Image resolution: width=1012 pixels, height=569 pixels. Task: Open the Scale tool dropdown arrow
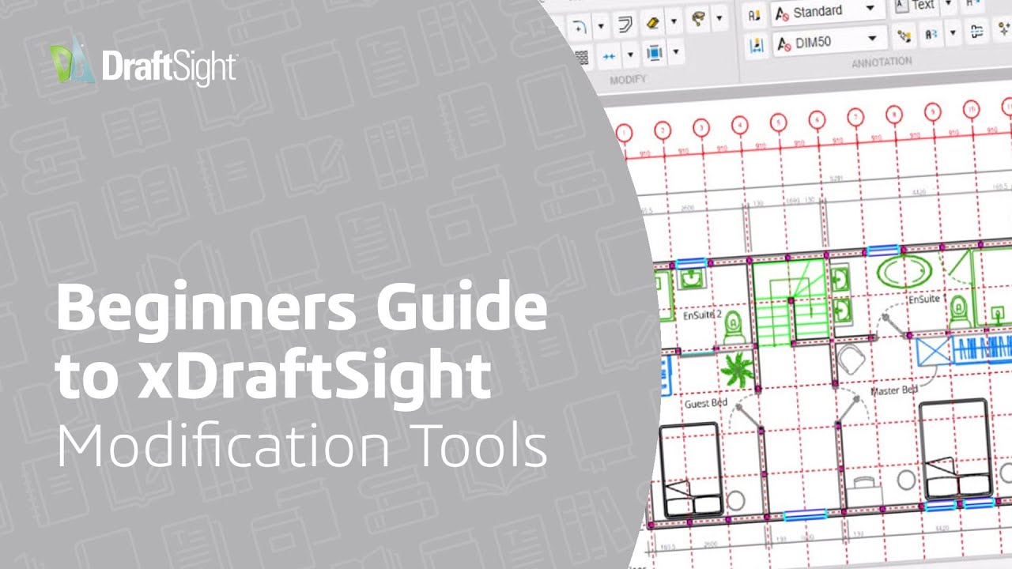pyautogui.click(x=676, y=51)
